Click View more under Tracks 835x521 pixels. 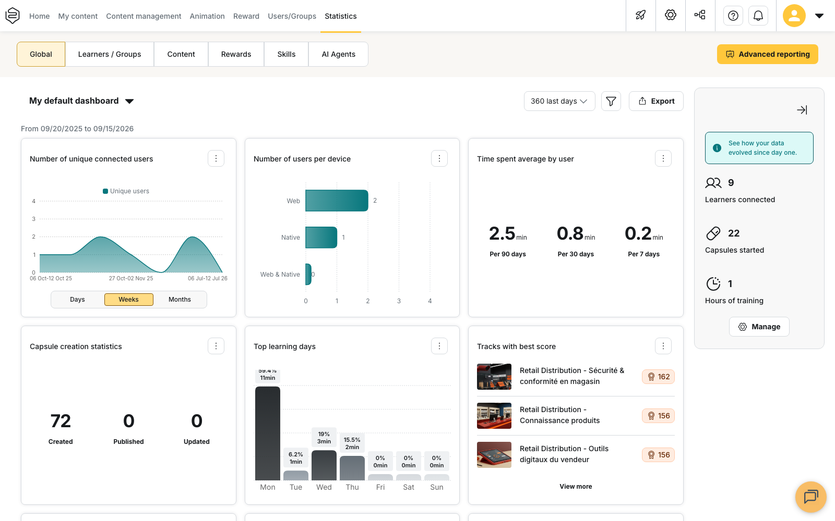(576, 487)
